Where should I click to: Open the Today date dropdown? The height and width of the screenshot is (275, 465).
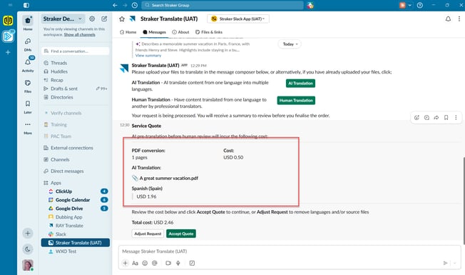pos(290,44)
